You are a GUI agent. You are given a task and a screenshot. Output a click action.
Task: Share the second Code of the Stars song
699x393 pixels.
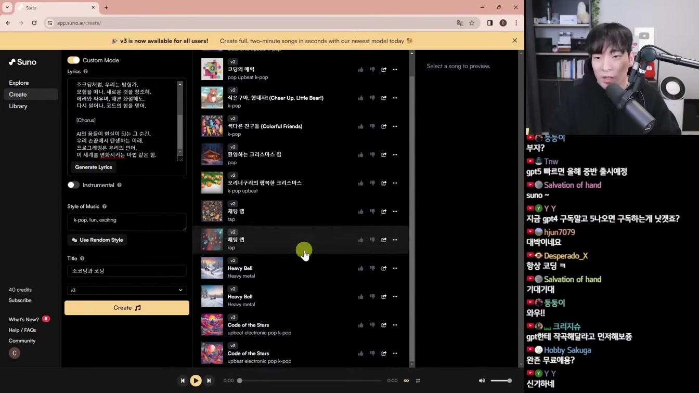tap(384, 353)
